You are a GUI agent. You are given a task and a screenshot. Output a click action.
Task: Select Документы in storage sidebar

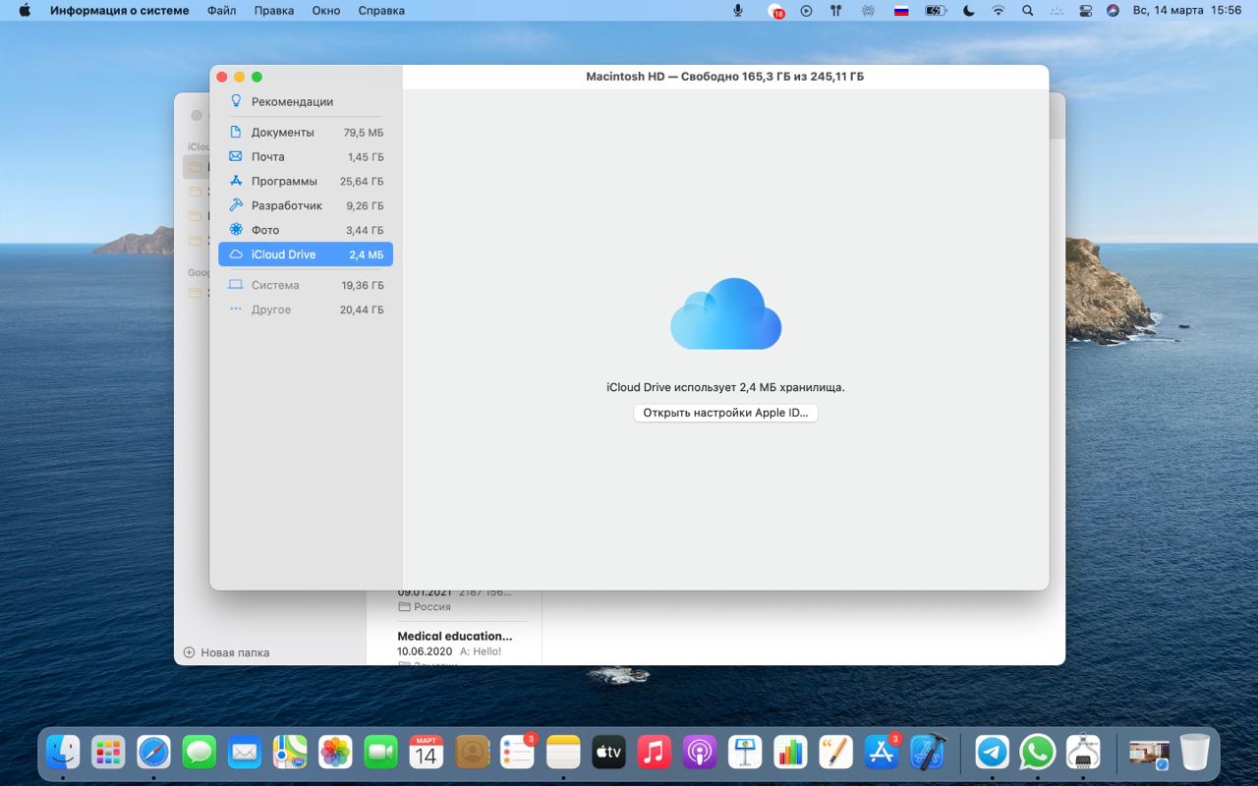click(x=305, y=132)
